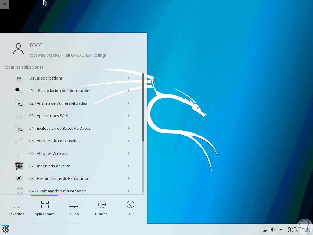The width and height of the screenshot is (313, 235).
Task: Expand the 04 - Evaluación de Bases arrow
Action: (129, 128)
